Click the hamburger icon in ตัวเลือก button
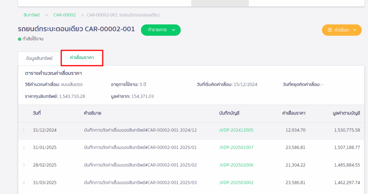This screenshot has height=194, width=368. [330, 30]
